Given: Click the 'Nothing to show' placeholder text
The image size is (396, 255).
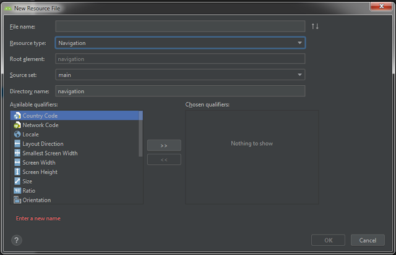Looking at the screenshot, I should click(x=252, y=143).
